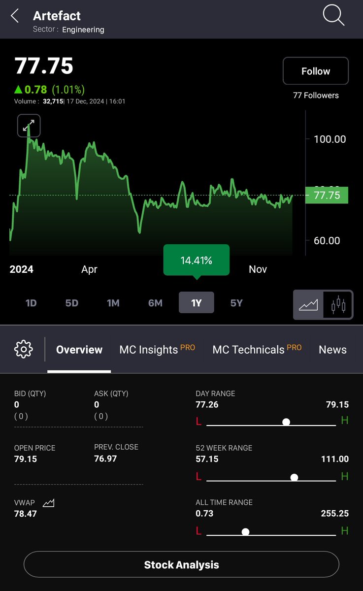
Task: Click the all time low 0.73
Action: (204, 514)
